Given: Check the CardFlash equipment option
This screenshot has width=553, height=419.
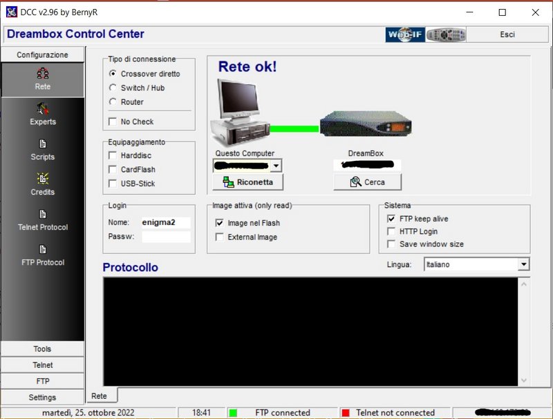Looking at the screenshot, I should click(113, 169).
